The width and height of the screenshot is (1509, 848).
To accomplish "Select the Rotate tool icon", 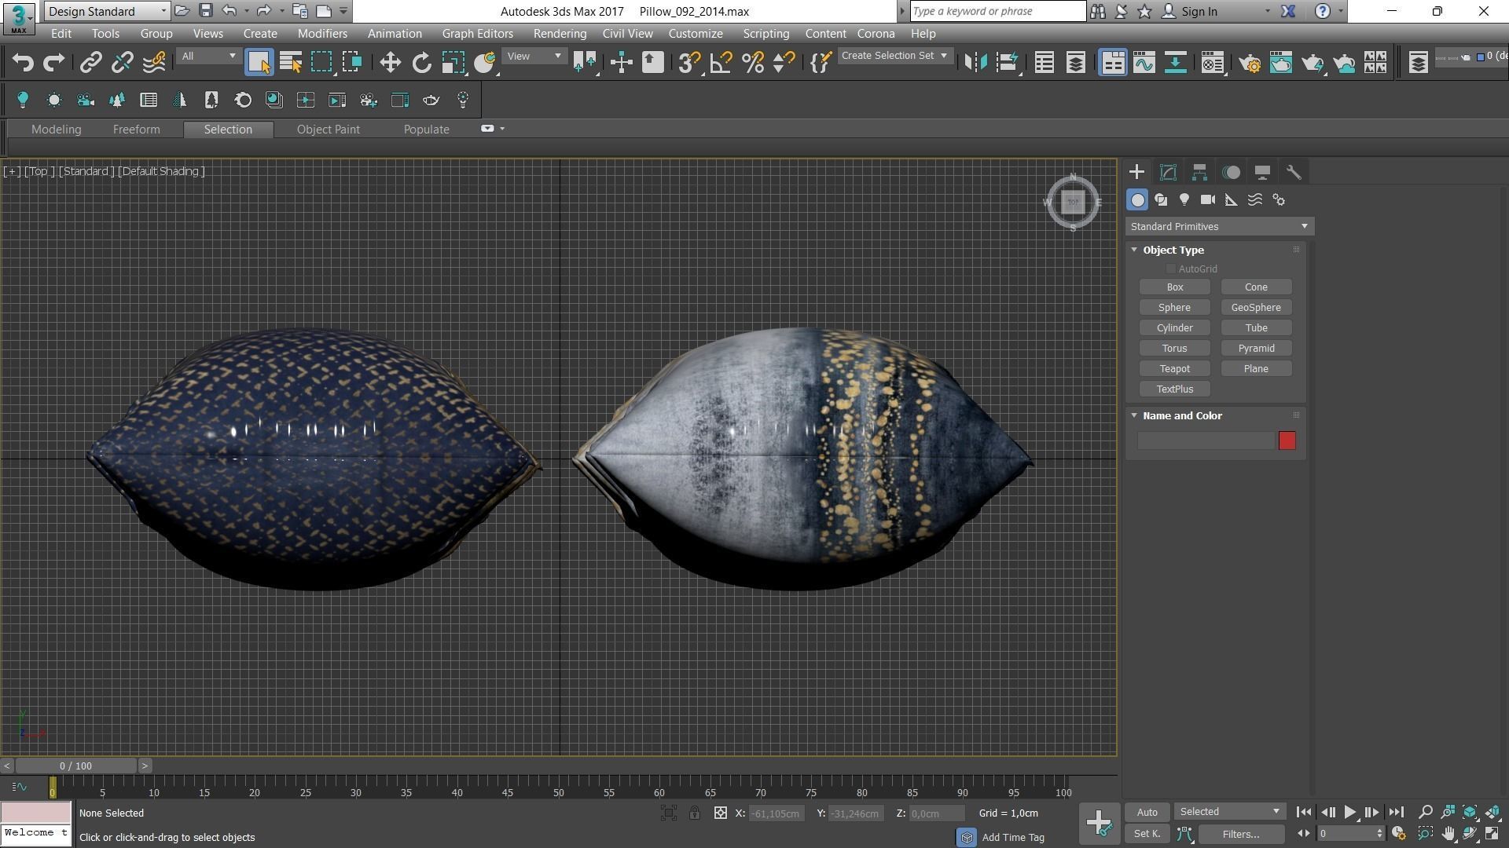I will 421,63.
